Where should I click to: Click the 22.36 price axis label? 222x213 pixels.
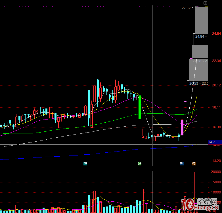pos(216,61)
